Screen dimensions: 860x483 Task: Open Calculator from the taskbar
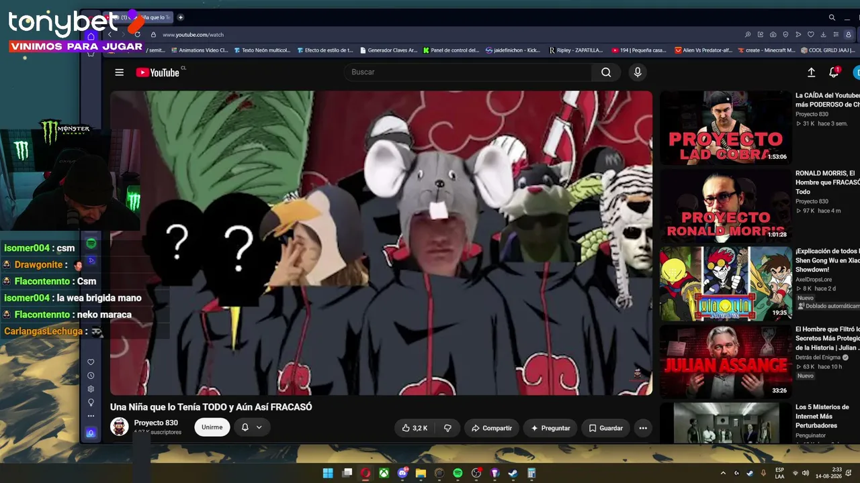[531, 473]
